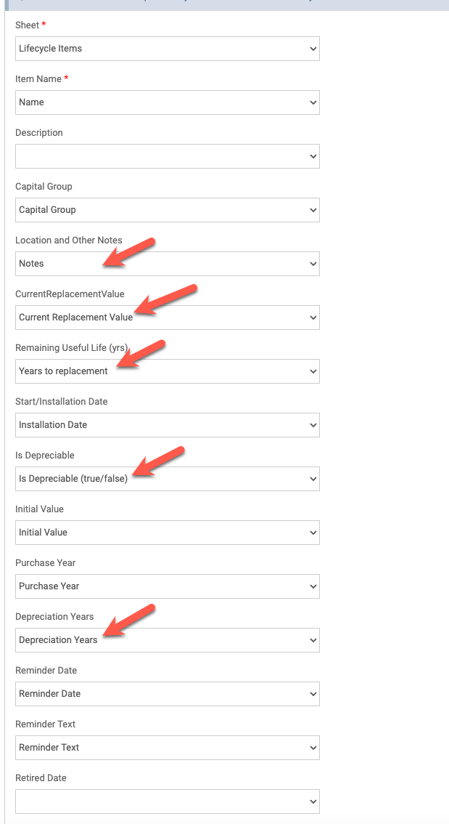Expand the empty Description dropdown
Screen dimensions: 449x824
pos(167,156)
